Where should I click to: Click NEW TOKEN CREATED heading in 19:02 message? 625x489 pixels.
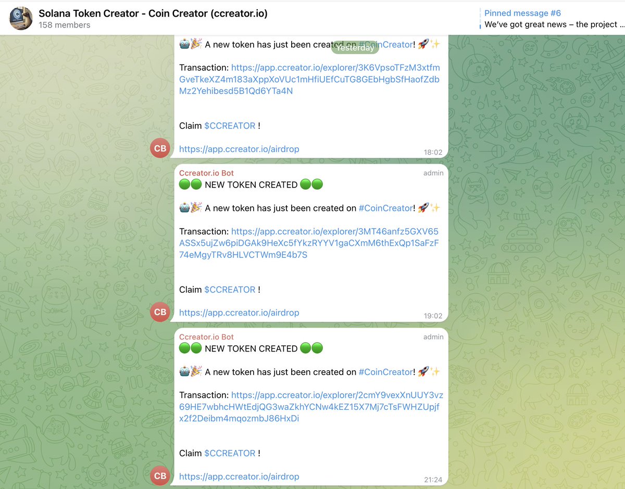(251, 185)
